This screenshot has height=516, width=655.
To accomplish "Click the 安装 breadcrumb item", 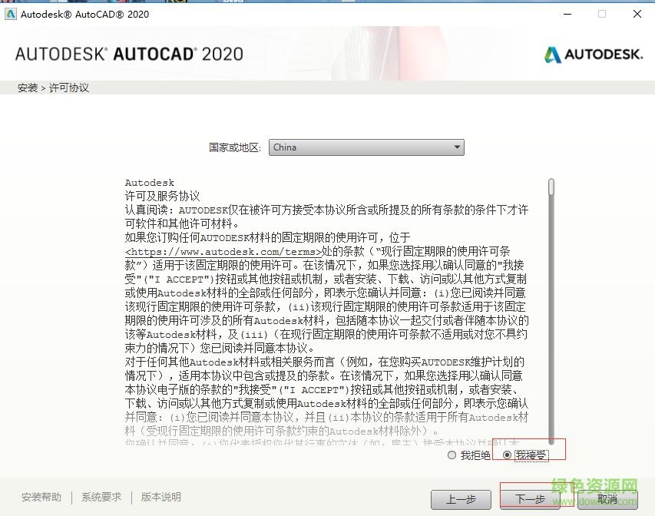I will (x=27, y=88).
